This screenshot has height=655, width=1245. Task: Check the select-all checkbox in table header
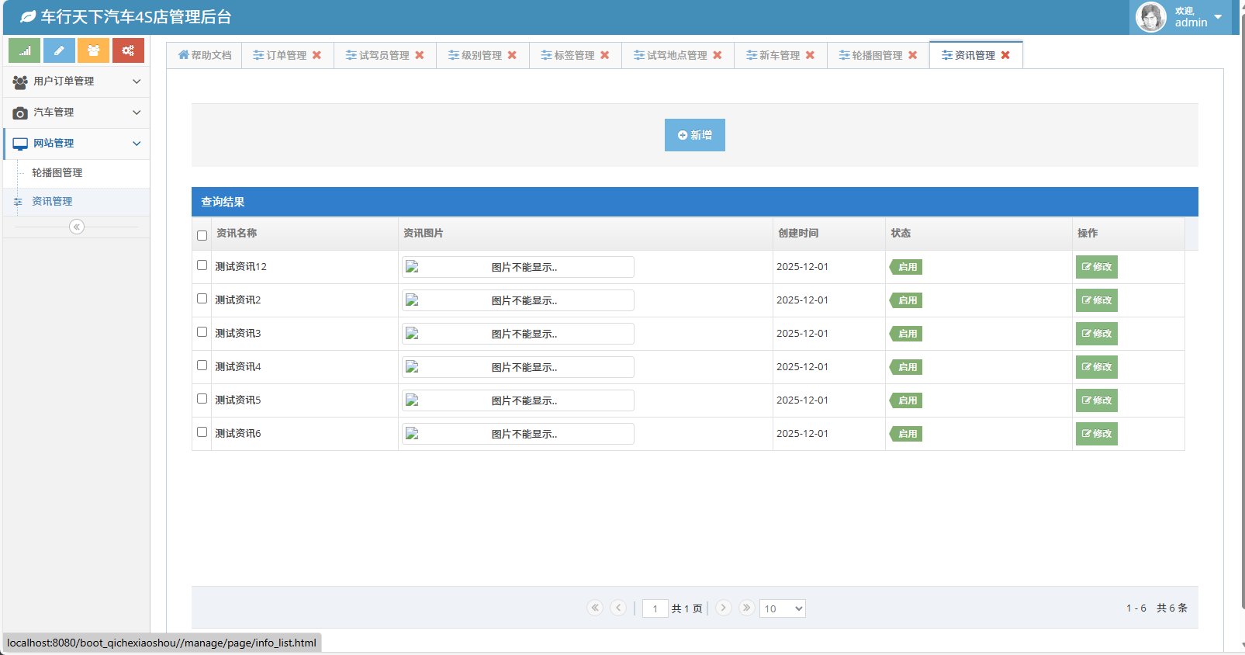pyautogui.click(x=202, y=235)
